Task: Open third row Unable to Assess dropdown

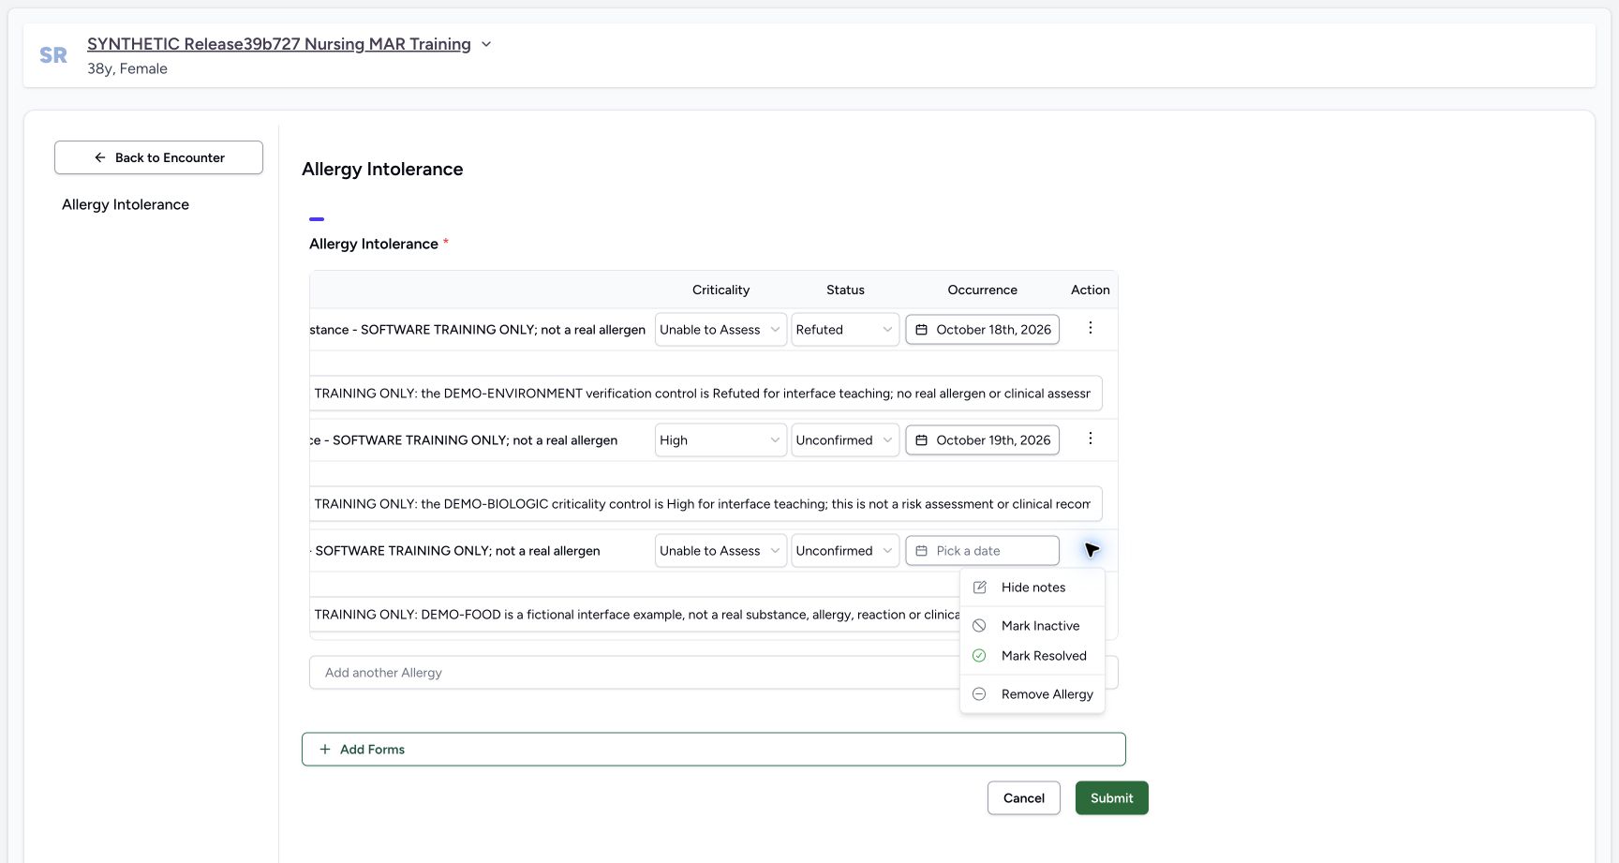Action: click(x=720, y=551)
